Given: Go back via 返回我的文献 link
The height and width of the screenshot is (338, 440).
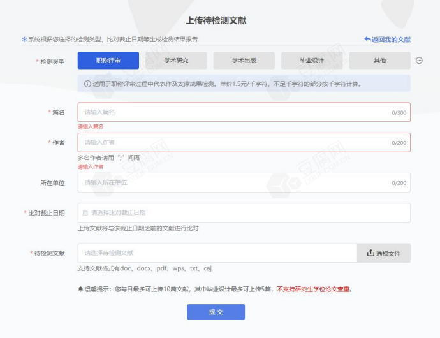Looking at the screenshot, I should click(x=387, y=40).
